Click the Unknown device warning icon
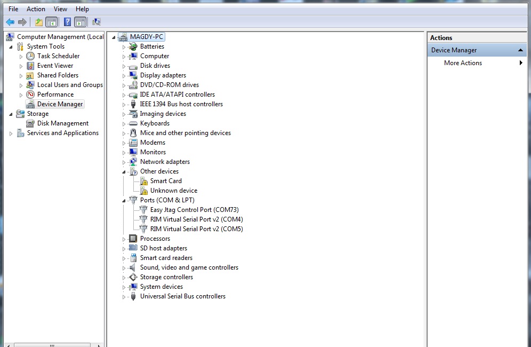The width and height of the screenshot is (531, 347). click(143, 191)
